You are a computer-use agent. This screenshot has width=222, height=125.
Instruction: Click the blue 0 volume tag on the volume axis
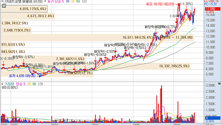[213, 118]
